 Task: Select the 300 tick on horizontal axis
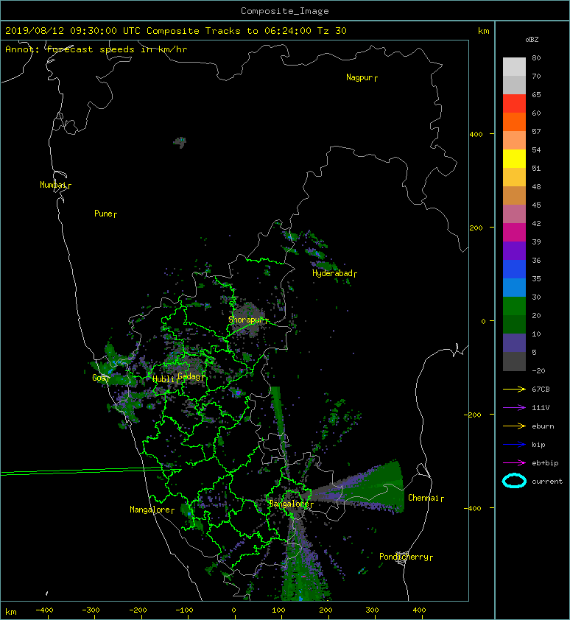tap(372, 610)
